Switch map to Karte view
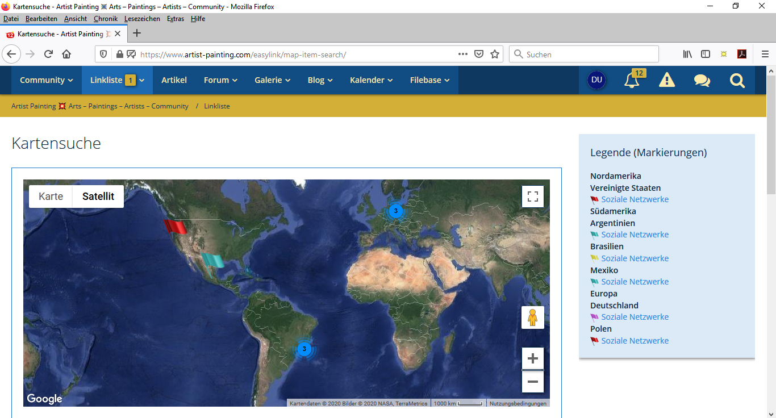This screenshot has height=418, width=776. pyautogui.click(x=51, y=197)
